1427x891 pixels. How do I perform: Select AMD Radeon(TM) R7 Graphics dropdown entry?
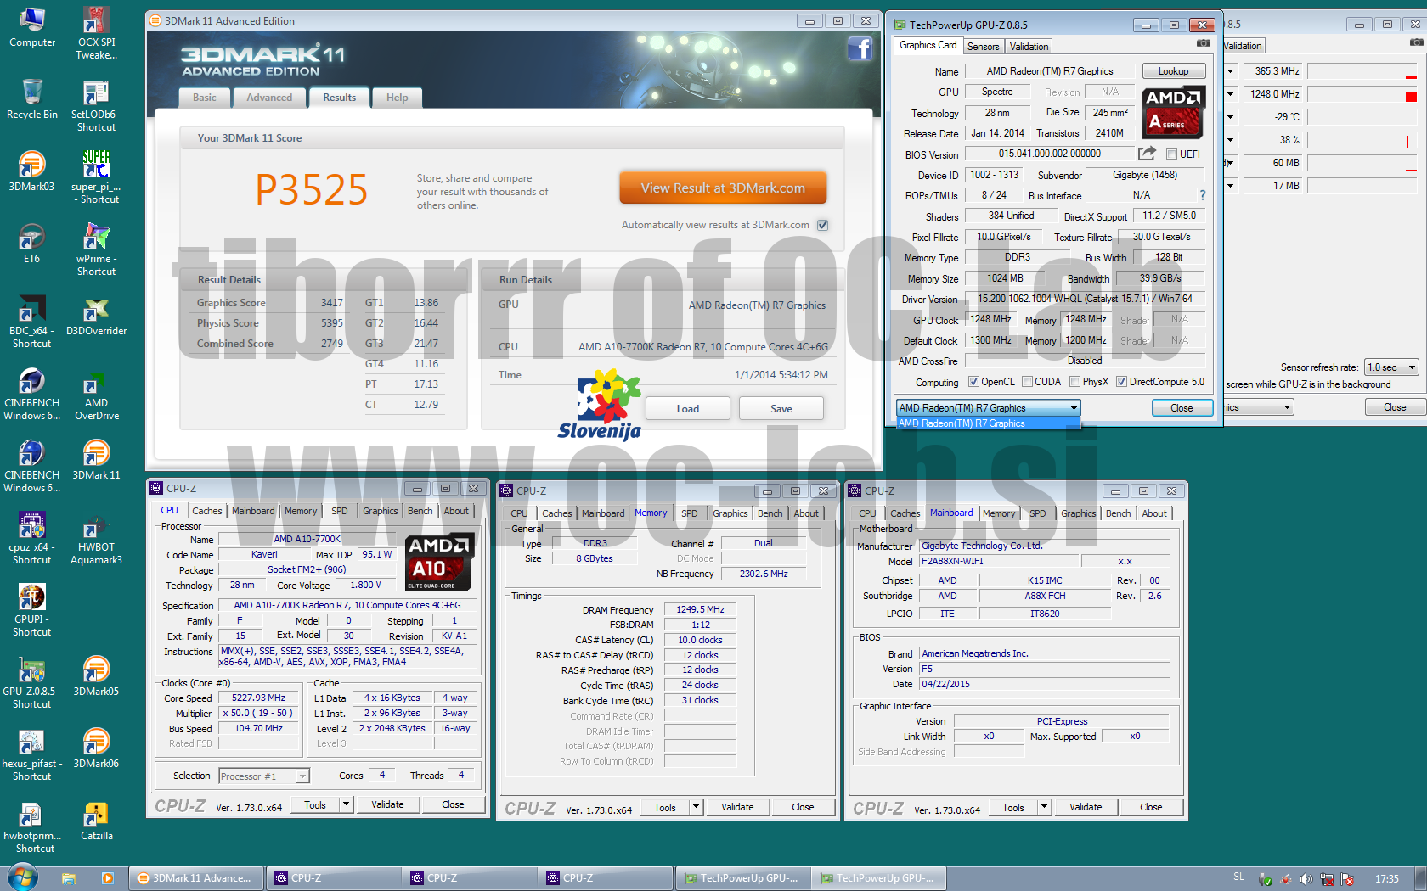(988, 423)
